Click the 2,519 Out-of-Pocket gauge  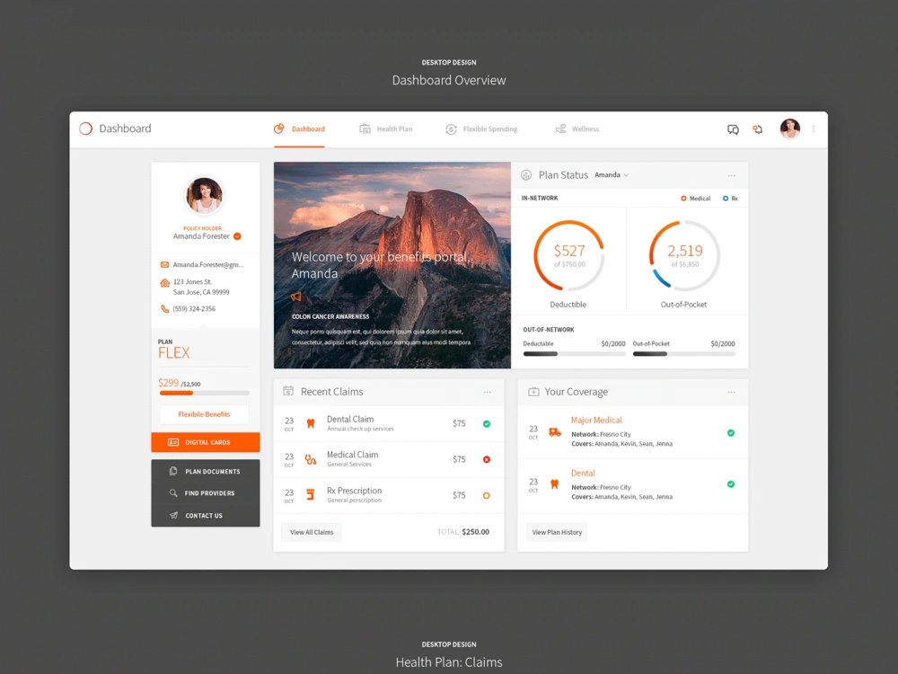[x=684, y=255]
